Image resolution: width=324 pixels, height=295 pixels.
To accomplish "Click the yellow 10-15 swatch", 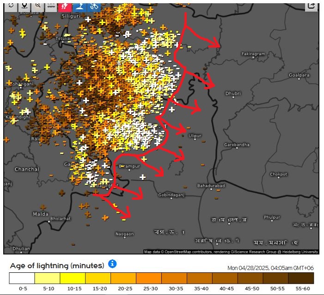I will pyautogui.click(x=73, y=278).
